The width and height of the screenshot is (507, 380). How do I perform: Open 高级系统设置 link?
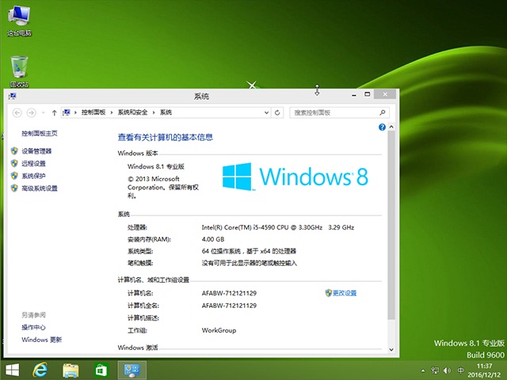40,188
